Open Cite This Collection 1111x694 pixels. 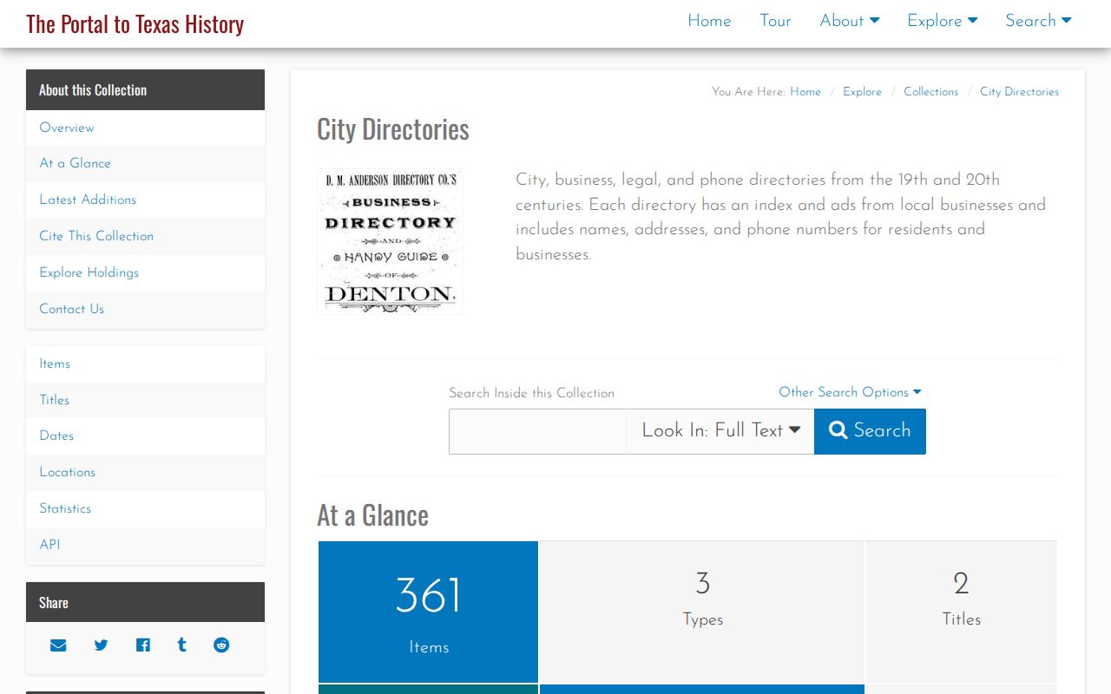(145, 236)
